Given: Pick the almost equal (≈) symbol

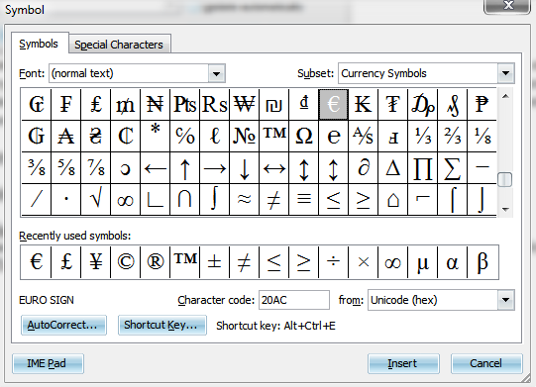Looking at the screenshot, I should 244,200.
